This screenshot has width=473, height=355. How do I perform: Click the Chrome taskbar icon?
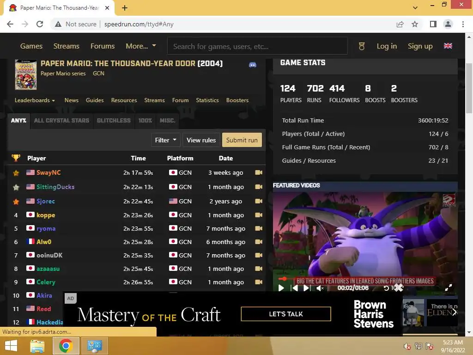66,346
